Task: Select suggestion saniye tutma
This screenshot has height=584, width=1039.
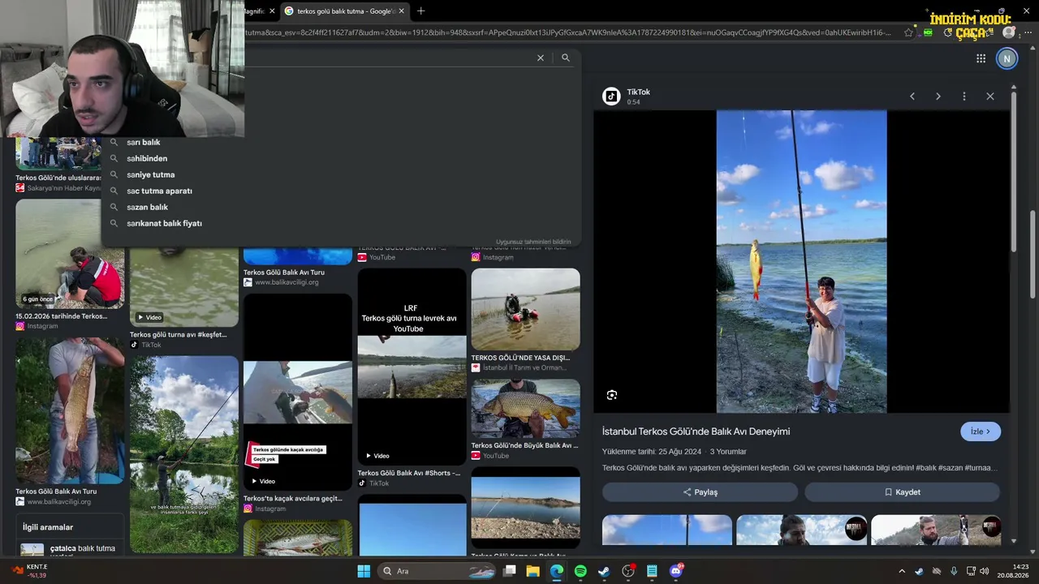Action: pos(151,175)
